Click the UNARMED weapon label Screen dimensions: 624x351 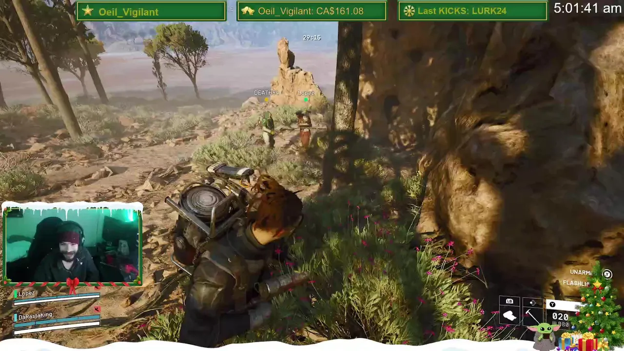click(582, 273)
